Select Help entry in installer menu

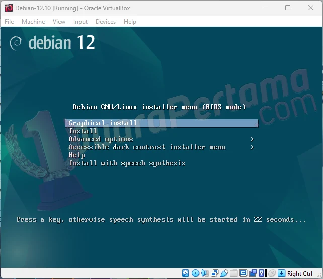(76, 155)
